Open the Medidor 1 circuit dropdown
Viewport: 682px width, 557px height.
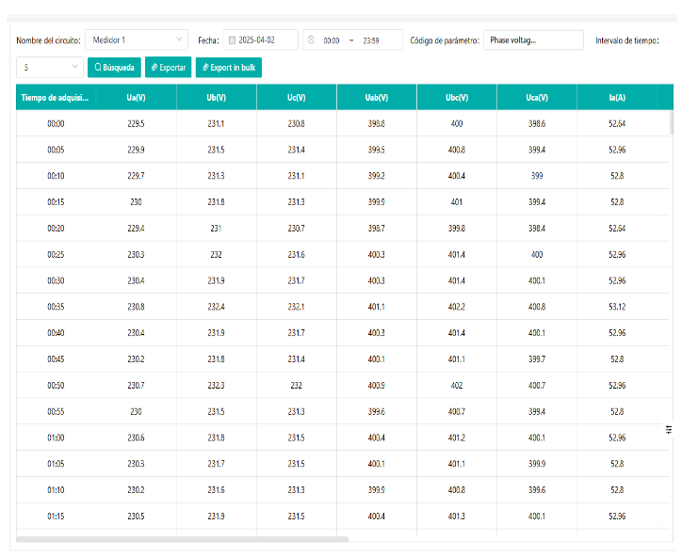[137, 40]
